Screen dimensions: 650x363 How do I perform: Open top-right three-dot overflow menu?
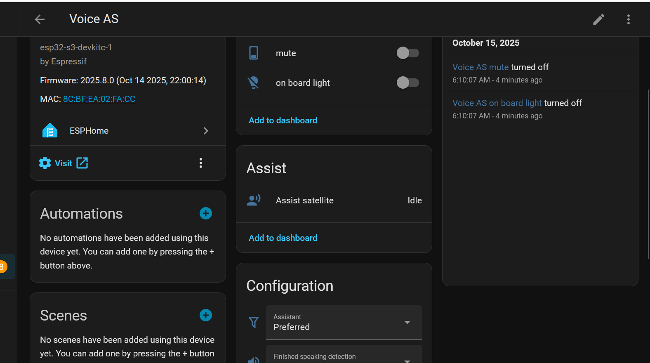point(628,19)
